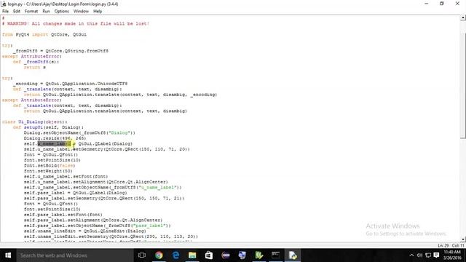Open the network tray icon
466x262 pixels.
pyautogui.click(x=428, y=255)
